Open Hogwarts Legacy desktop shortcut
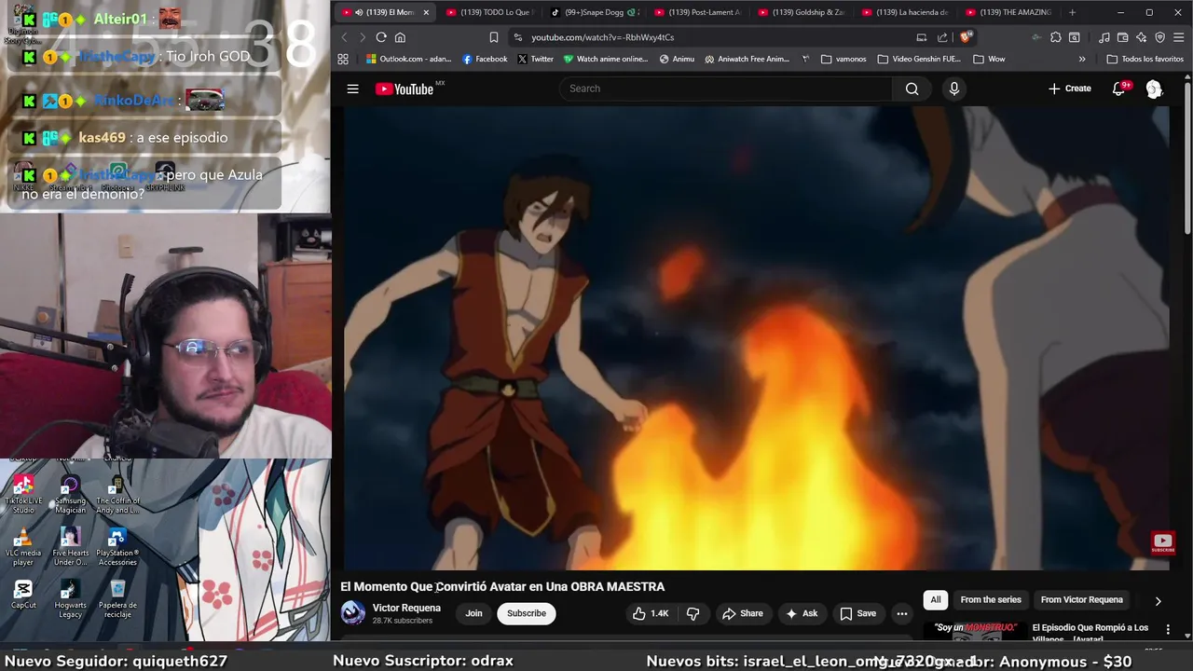The width and height of the screenshot is (1193, 671). (x=70, y=598)
